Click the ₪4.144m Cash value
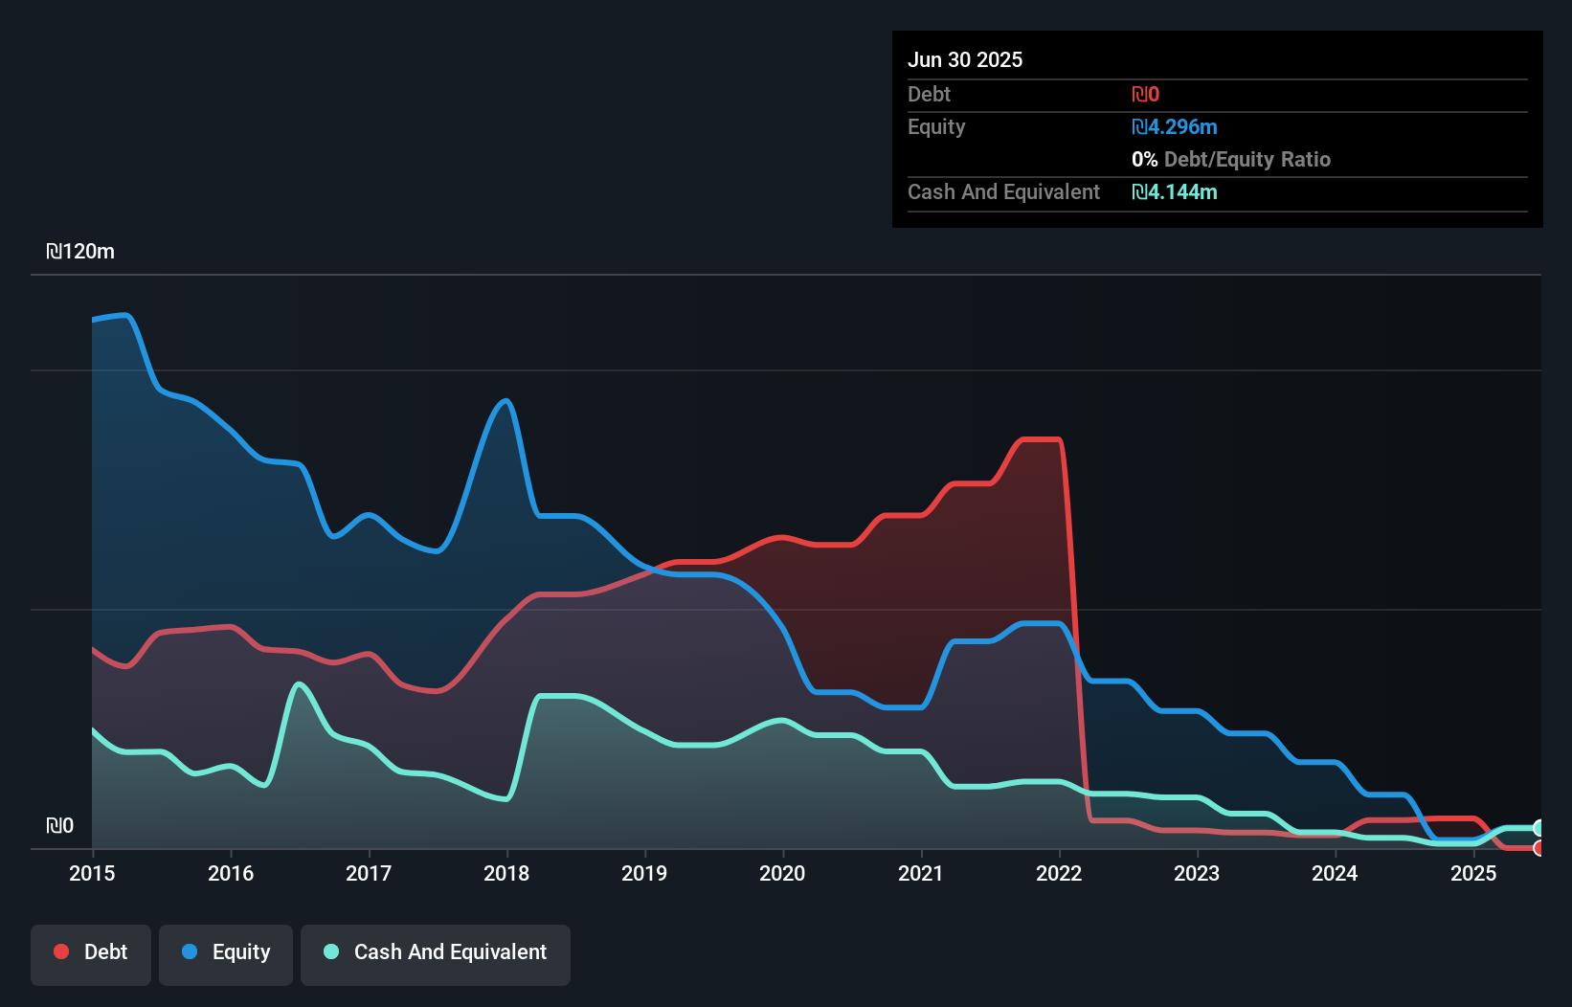This screenshot has width=1572, height=1007. pyautogui.click(x=1175, y=191)
